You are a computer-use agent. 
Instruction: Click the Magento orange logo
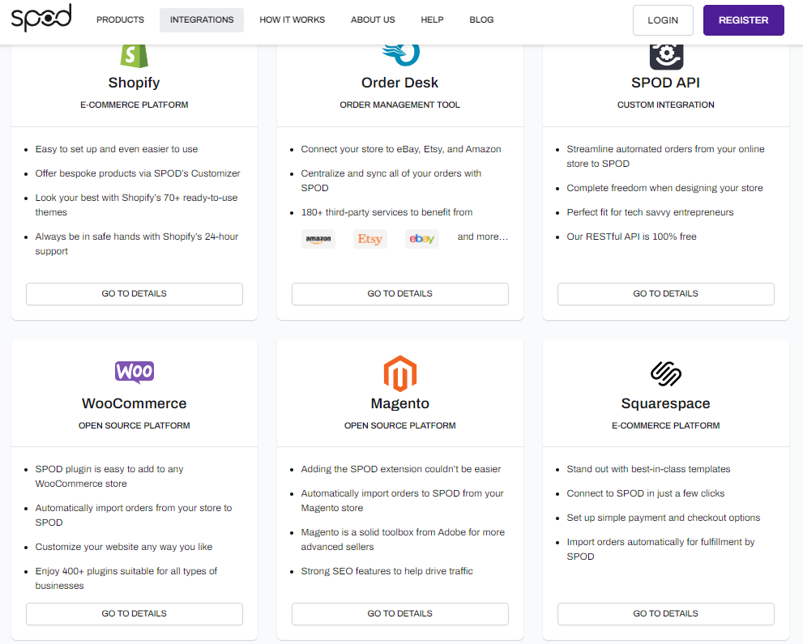coord(400,373)
